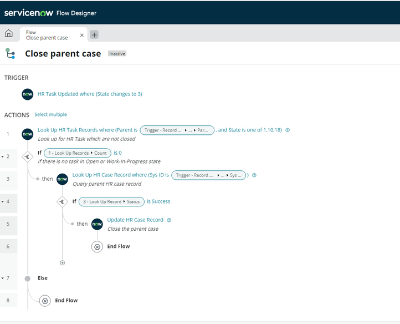The height and width of the screenshot is (324, 400).
Task: Open step 3 Look Up HR Case Record
Action: tap(120, 175)
